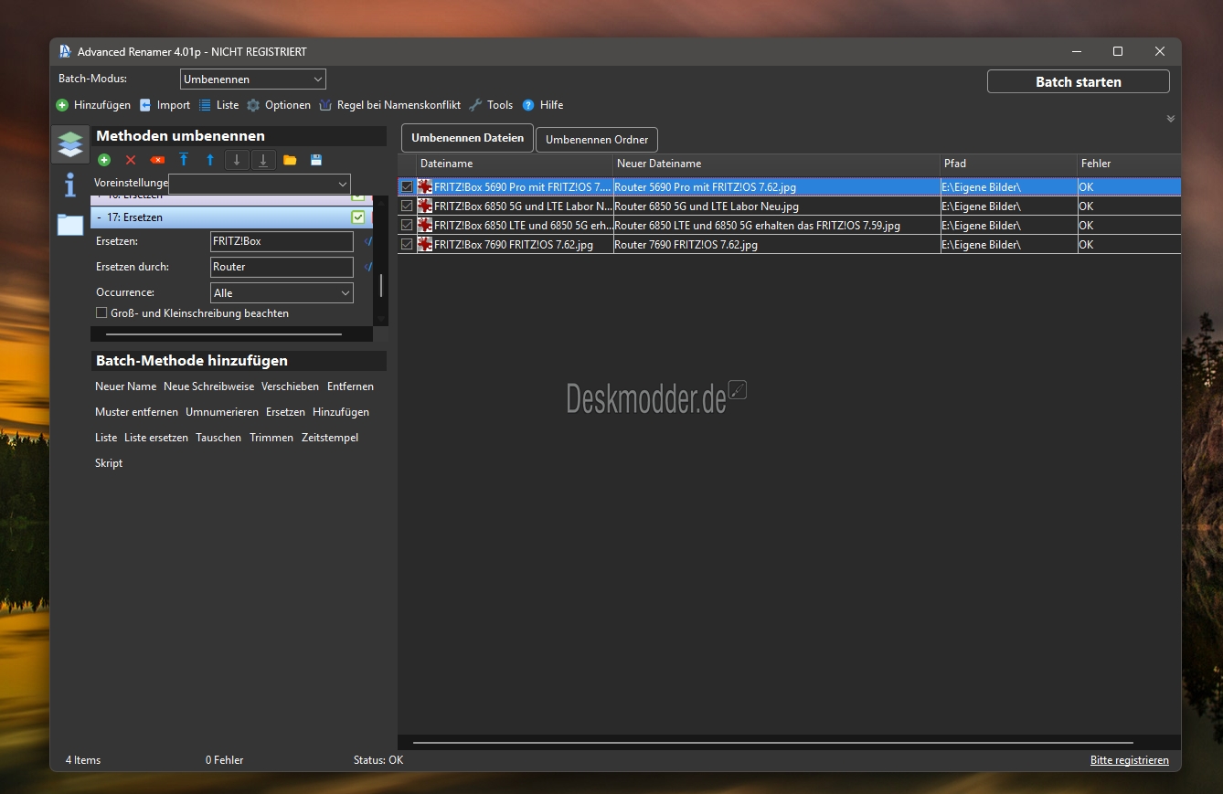This screenshot has width=1223, height=794.
Task: Click Batch starten button
Action: pyautogui.click(x=1079, y=81)
